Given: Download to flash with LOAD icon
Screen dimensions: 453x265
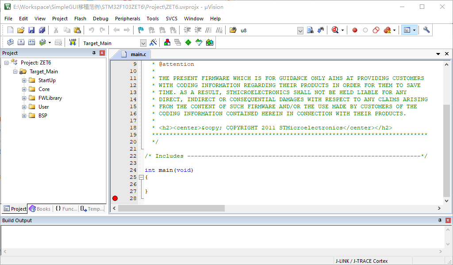Looking at the screenshot, I should coord(73,43).
